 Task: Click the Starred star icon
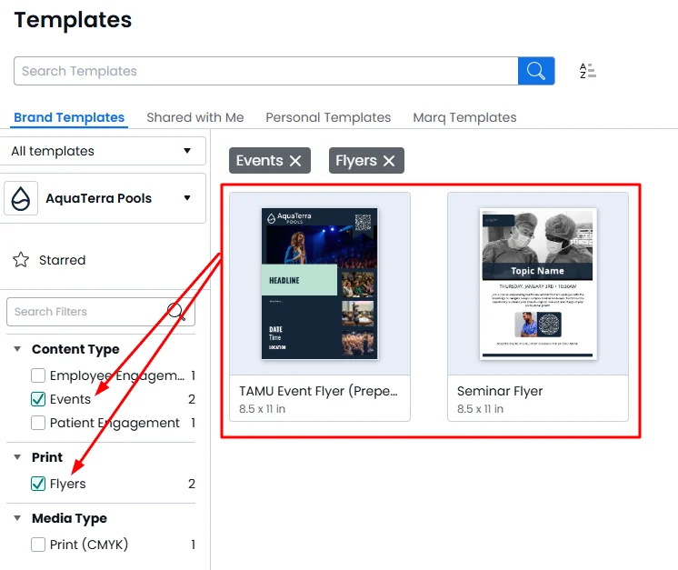[x=21, y=260]
